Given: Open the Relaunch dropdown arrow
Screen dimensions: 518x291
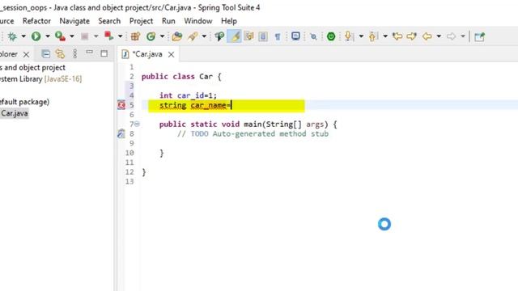Looking at the screenshot, I should pyautogui.click(x=121, y=36).
